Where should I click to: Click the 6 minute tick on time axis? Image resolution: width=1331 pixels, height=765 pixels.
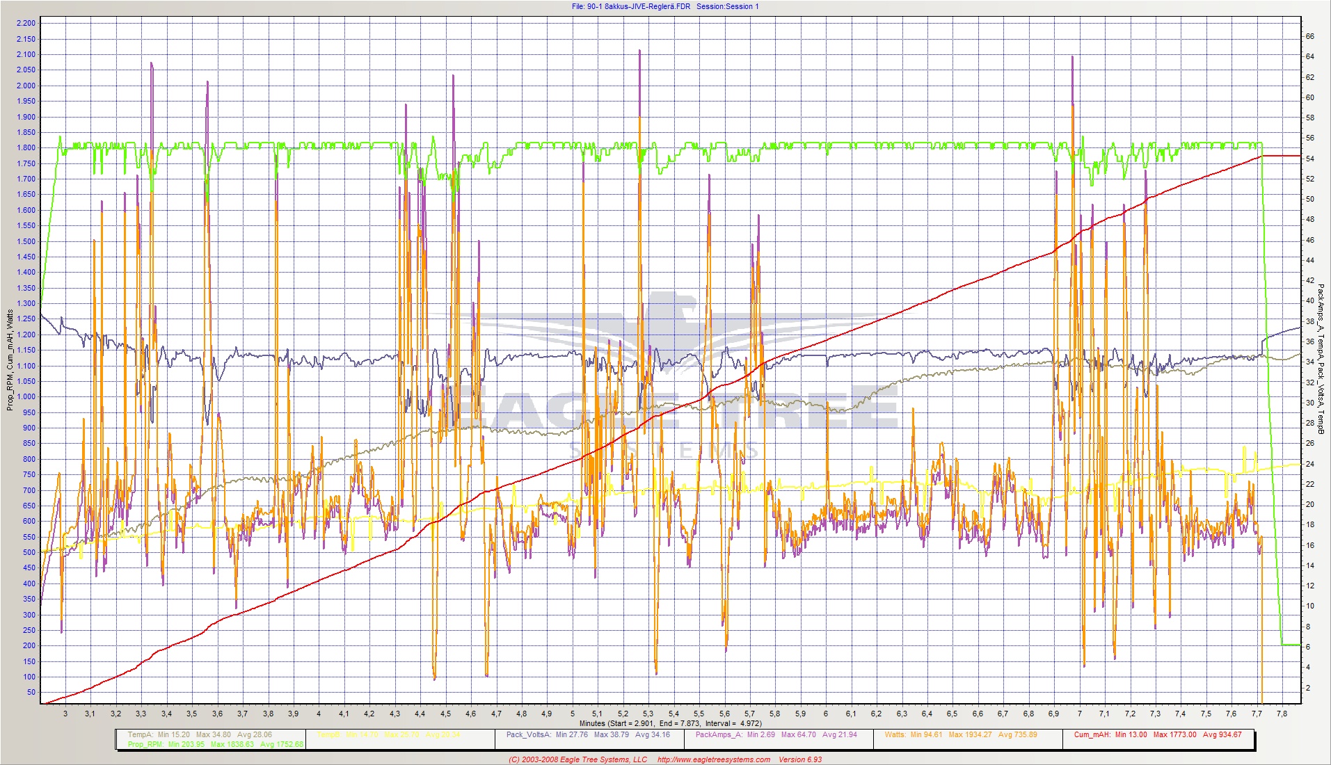(826, 714)
